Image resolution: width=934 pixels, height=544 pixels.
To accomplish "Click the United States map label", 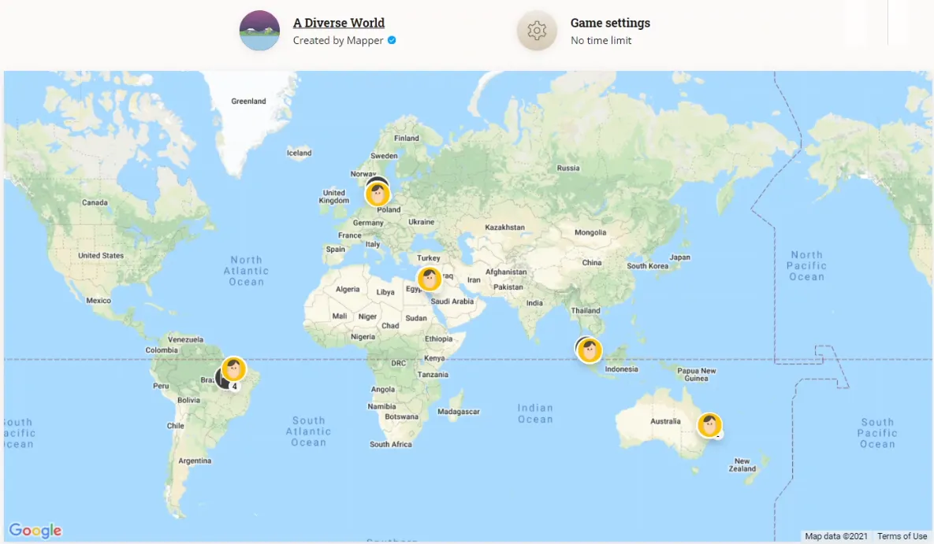I will point(101,255).
